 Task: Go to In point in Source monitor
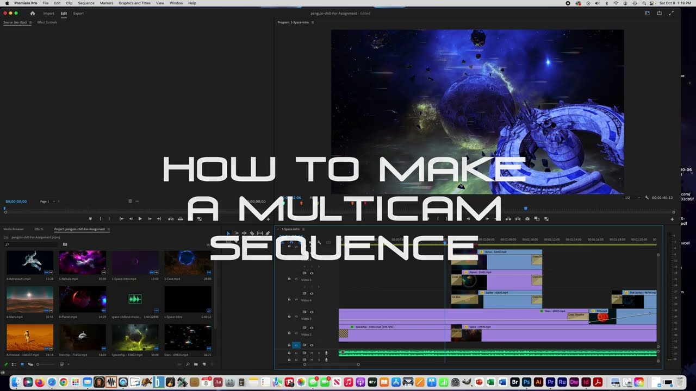121,219
